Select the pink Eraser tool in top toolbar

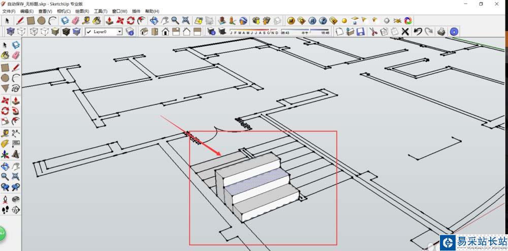click(76, 21)
